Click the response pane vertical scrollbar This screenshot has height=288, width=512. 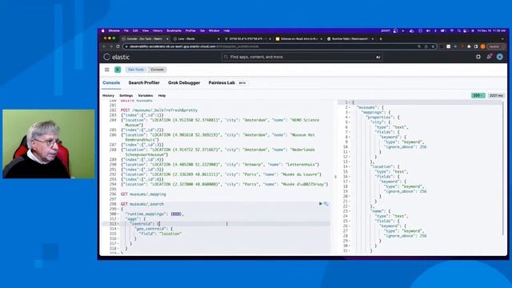pyautogui.click(x=503, y=168)
